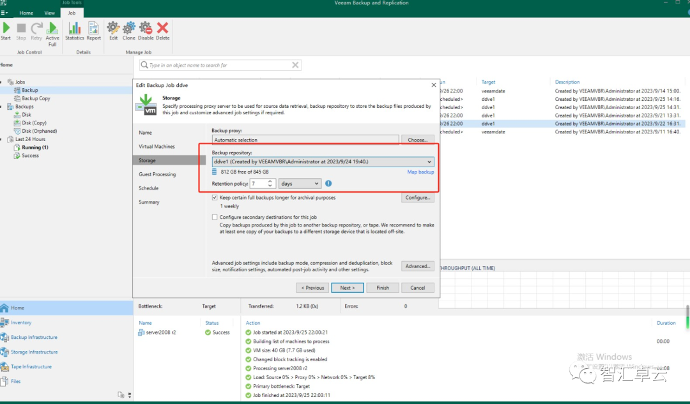Click the retention policy spinner arrows
Screen dimensions: 690x404
tap(270, 183)
